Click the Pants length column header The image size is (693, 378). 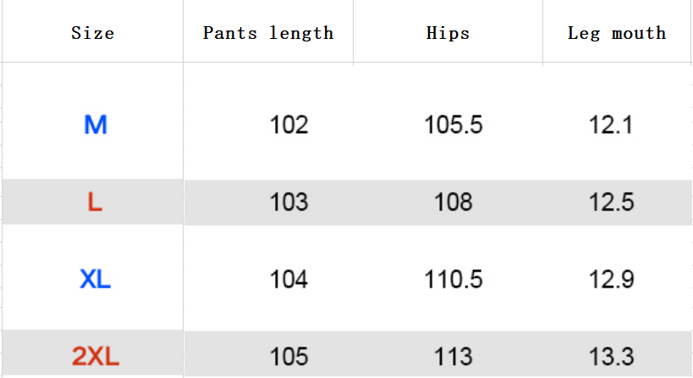(268, 34)
